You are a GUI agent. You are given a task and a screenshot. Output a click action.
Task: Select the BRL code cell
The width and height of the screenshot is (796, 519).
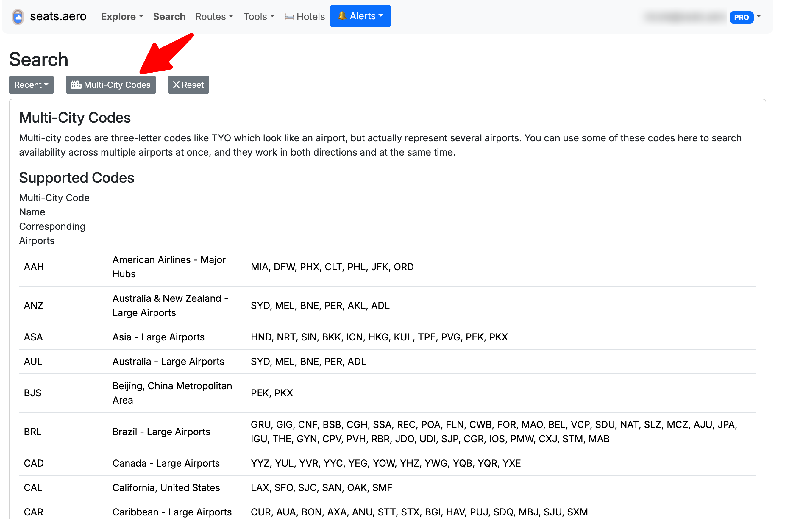pyautogui.click(x=32, y=432)
